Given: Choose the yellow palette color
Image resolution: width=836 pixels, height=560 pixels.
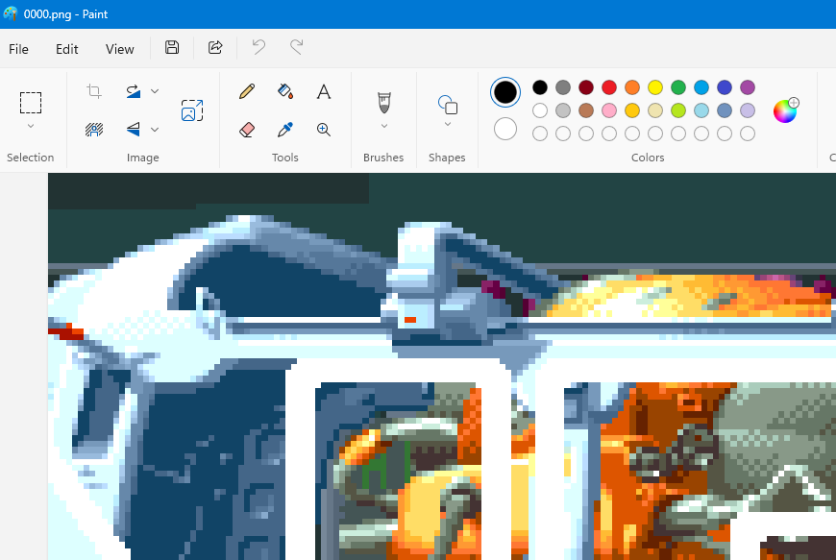Looking at the screenshot, I should coord(655,87).
